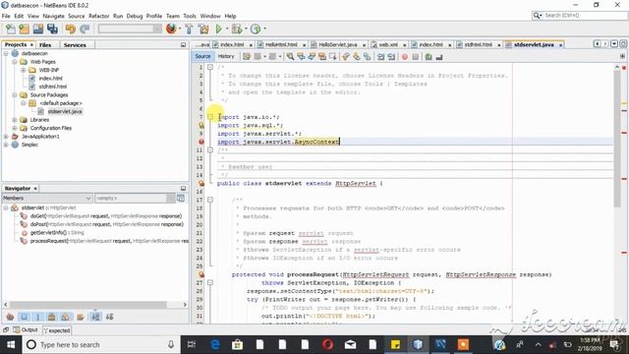Expand the WEB-INF folder node
Viewport: 629px width, 354px height.
(24, 70)
